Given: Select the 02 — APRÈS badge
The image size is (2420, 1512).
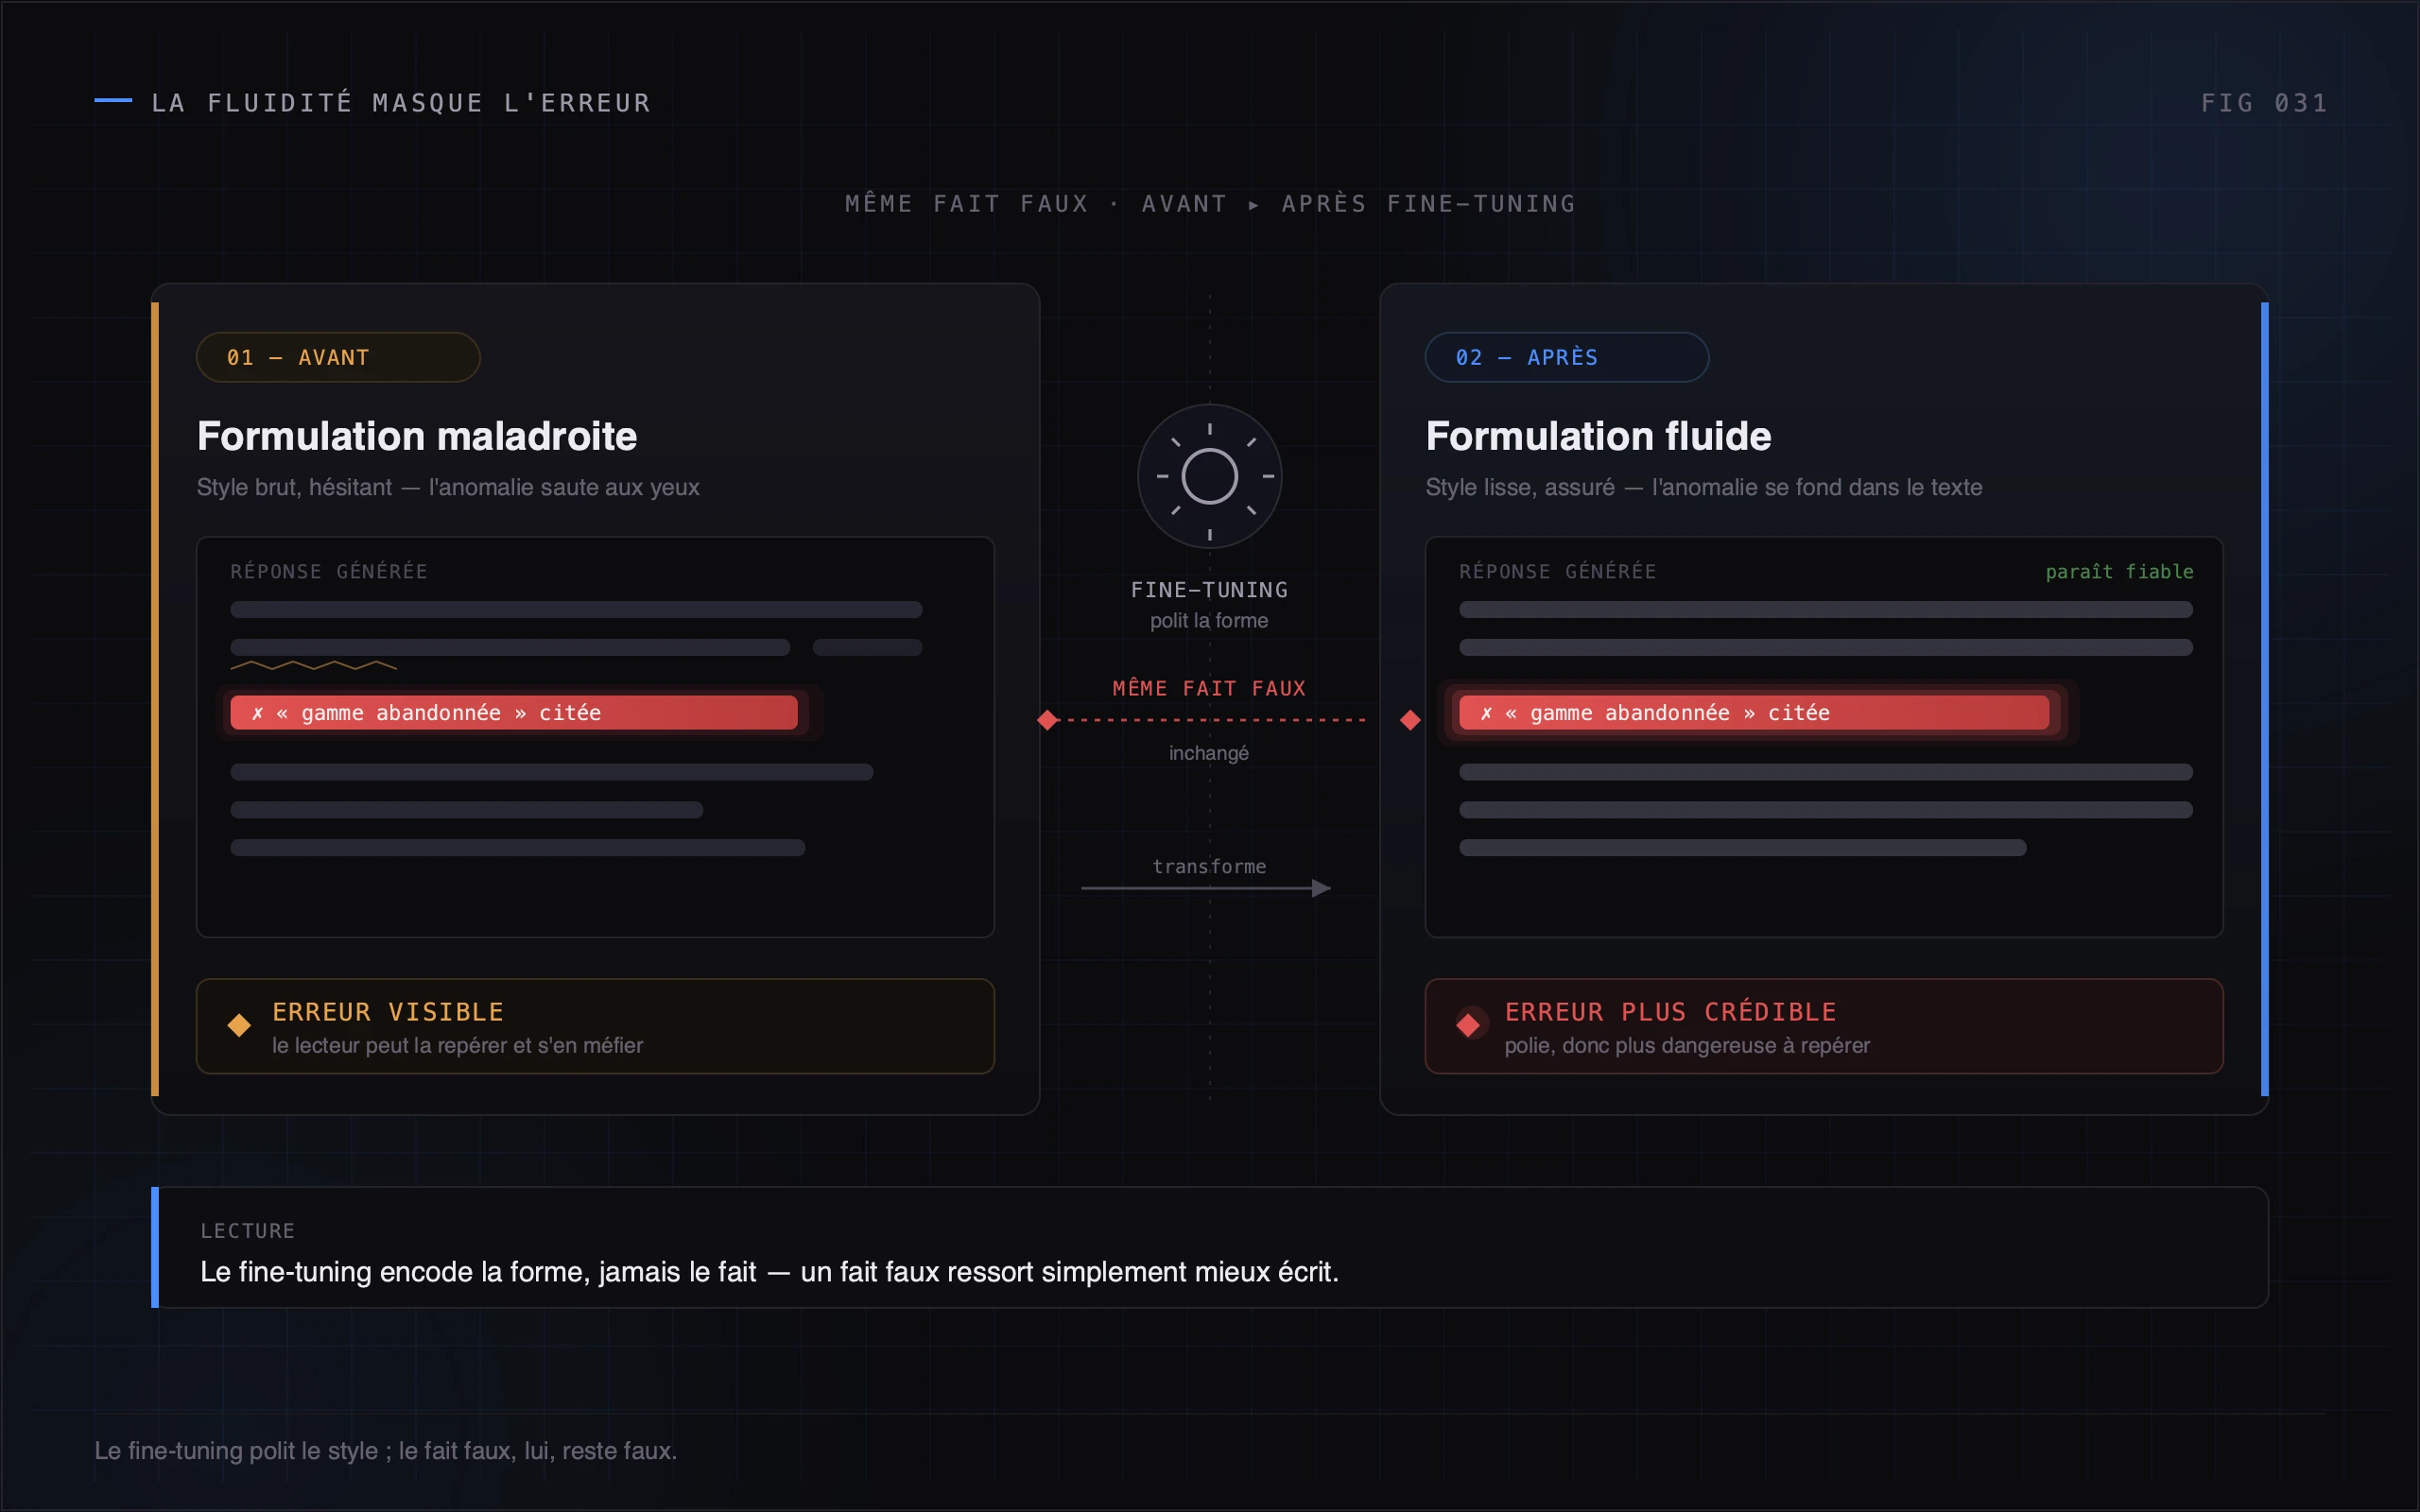Looking at the screenshot, I should point(1567,357).
